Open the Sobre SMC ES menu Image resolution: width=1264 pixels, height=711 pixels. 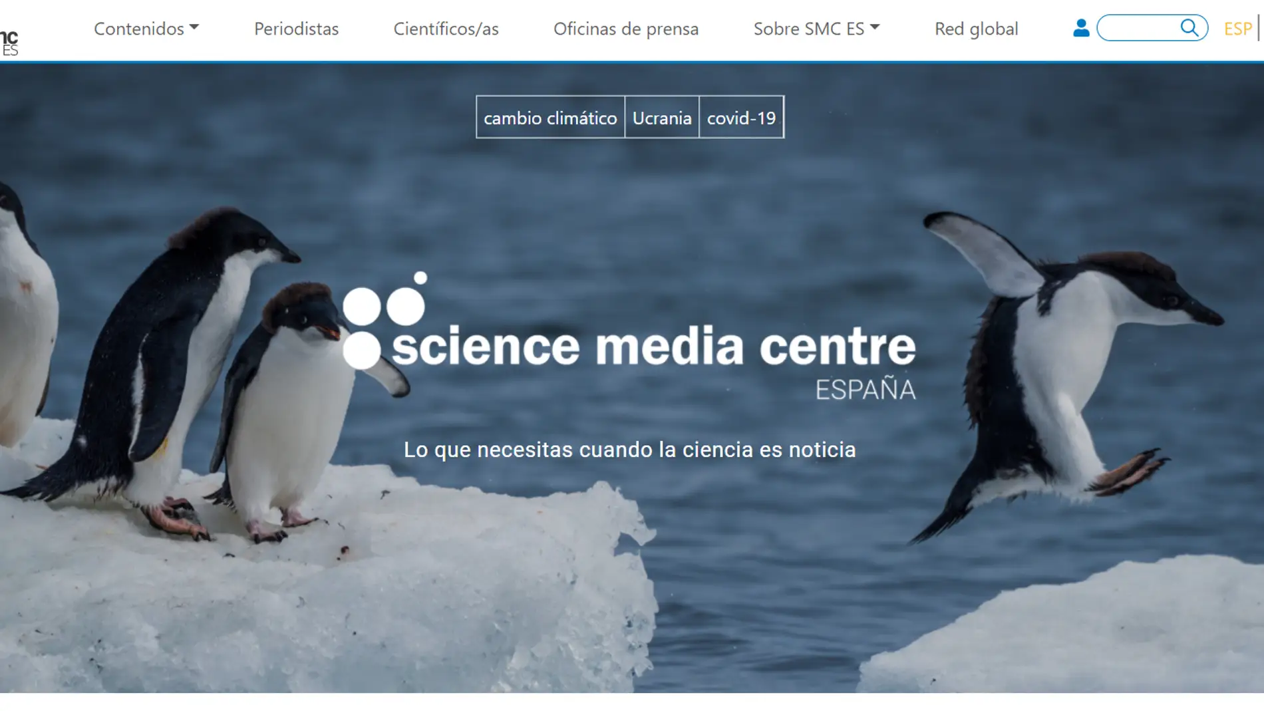click(816, 29)
